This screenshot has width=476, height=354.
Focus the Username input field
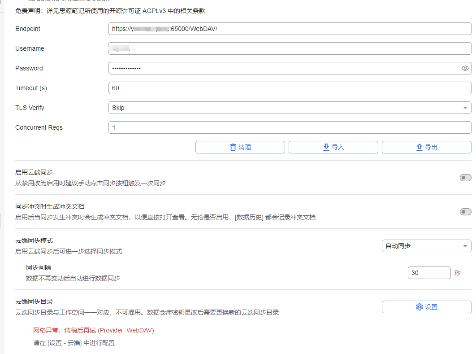pos(290,48)
